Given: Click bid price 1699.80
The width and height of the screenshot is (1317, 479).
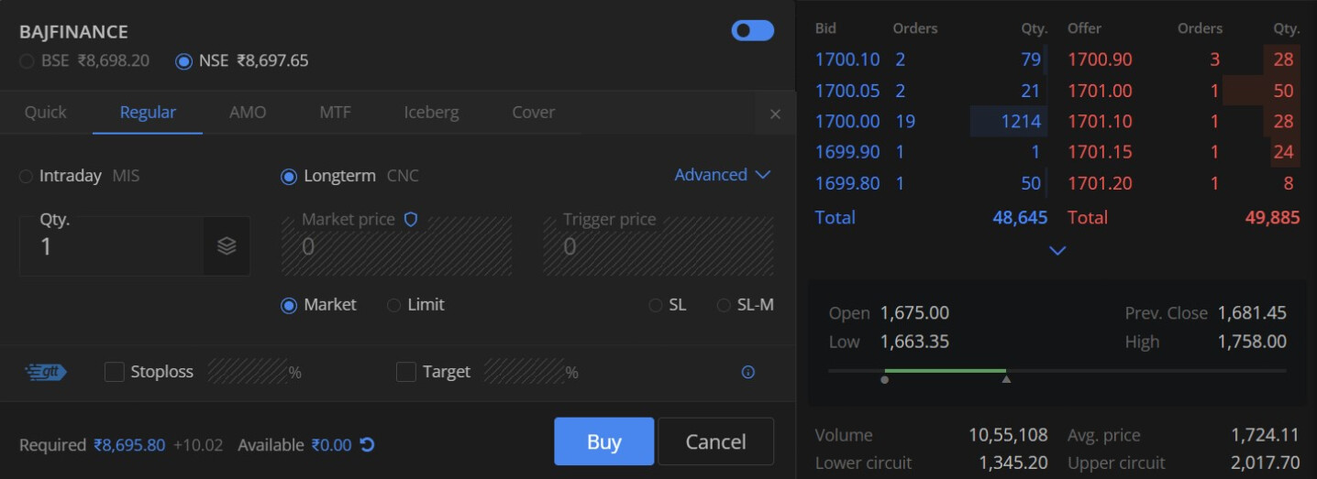Looking at the screenshot, I should pyautogui.click(x=847, y=183).
